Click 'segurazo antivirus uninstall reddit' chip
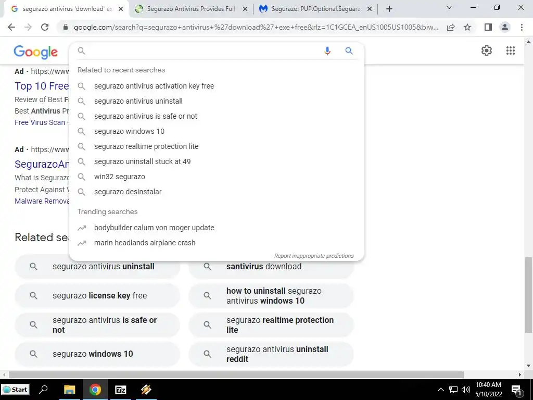 coord(271,354)
